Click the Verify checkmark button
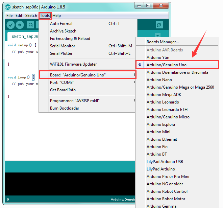The image size is (223, 208). pos(10,25)
